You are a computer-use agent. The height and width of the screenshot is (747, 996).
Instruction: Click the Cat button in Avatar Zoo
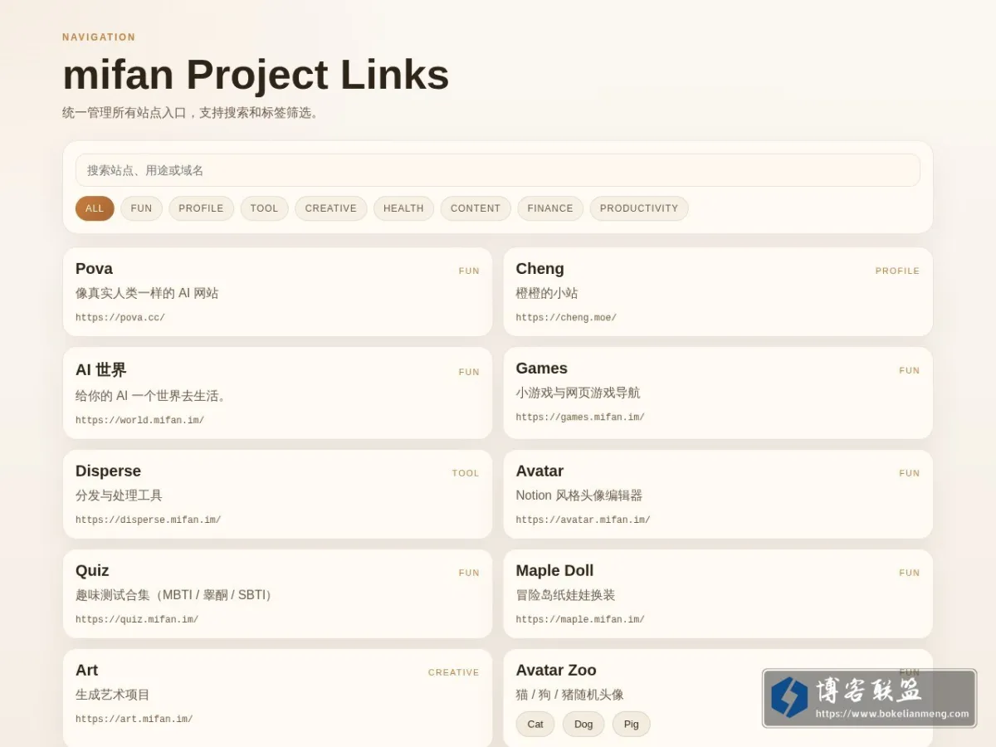point(535,724)
